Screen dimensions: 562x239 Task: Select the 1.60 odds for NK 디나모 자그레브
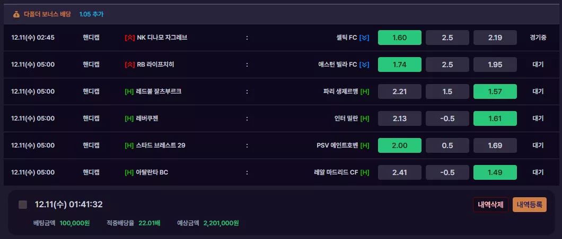pos(400,38)
